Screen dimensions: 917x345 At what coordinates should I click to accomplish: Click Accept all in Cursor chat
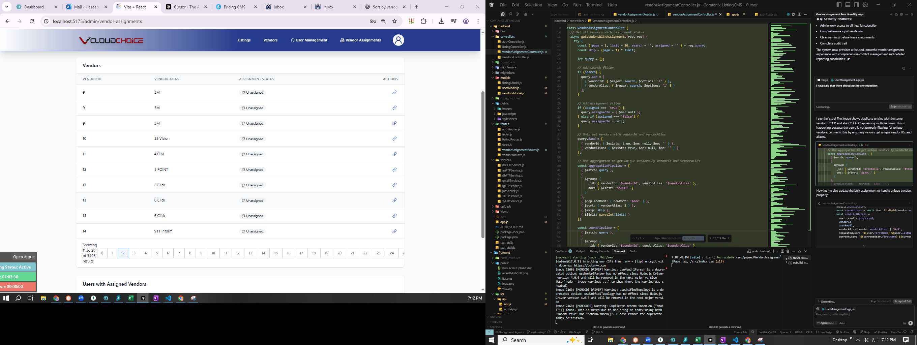tap(903, 301)
